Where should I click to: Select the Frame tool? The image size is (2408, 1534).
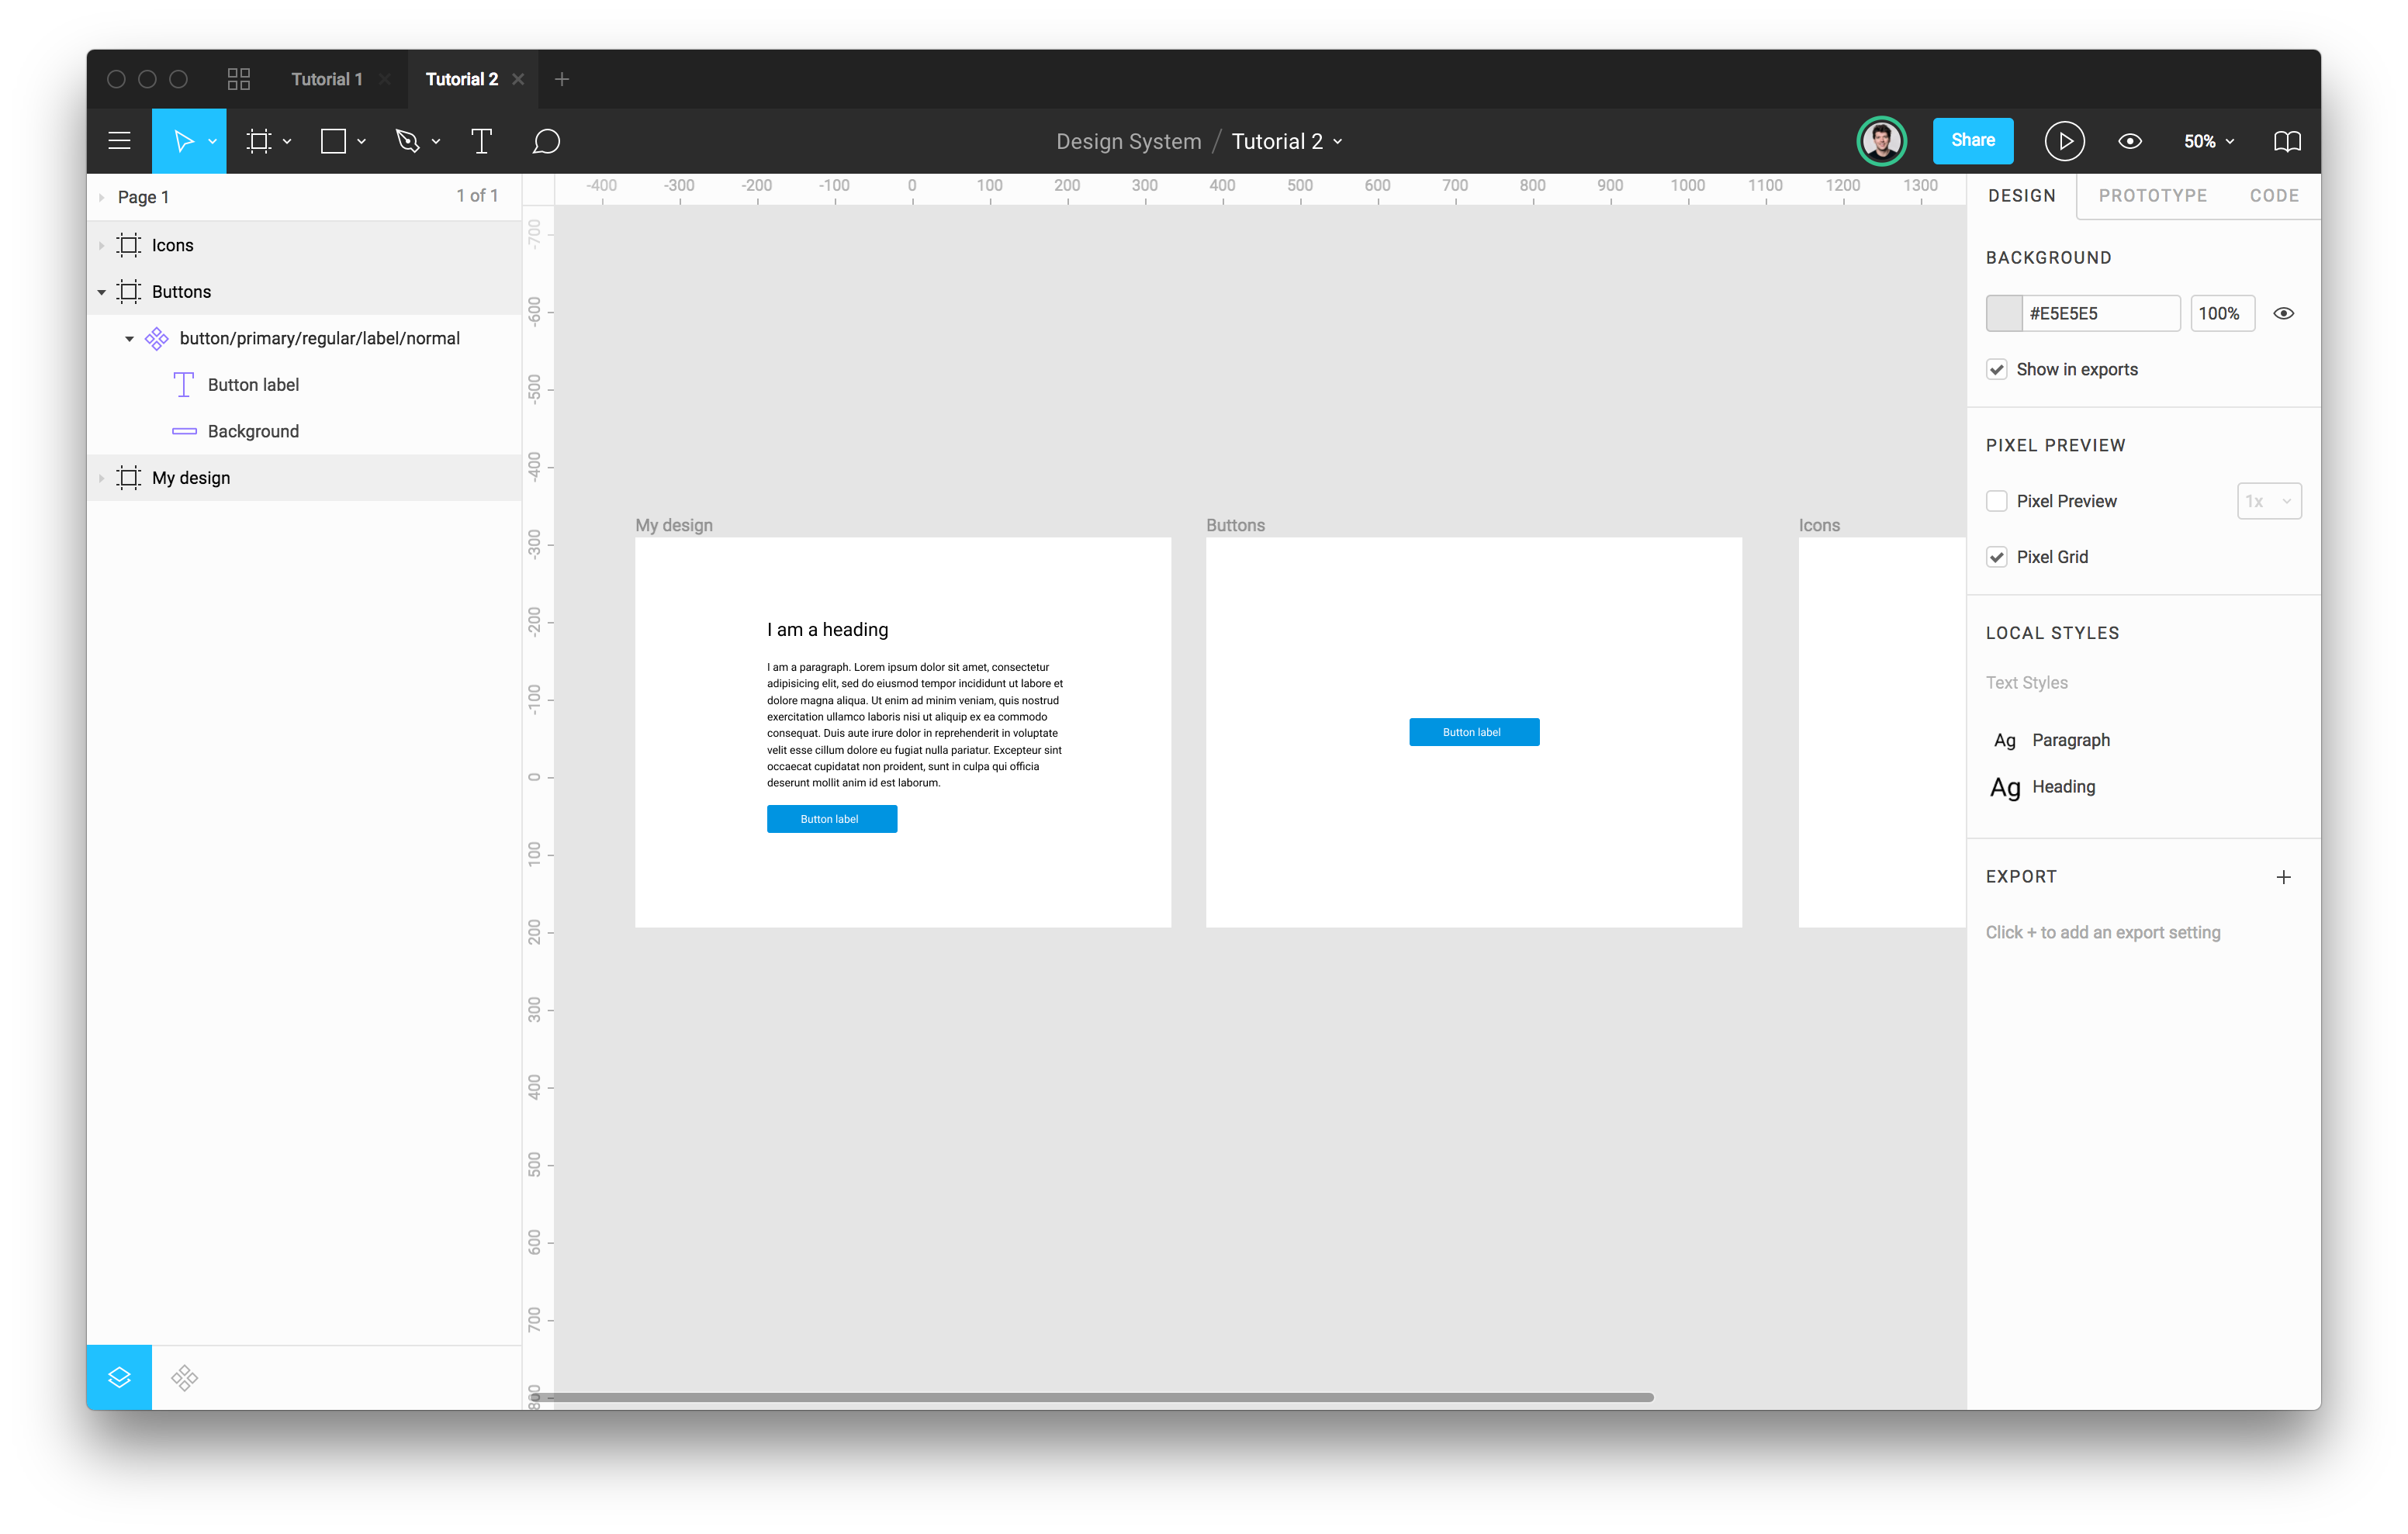pos(259,141)
